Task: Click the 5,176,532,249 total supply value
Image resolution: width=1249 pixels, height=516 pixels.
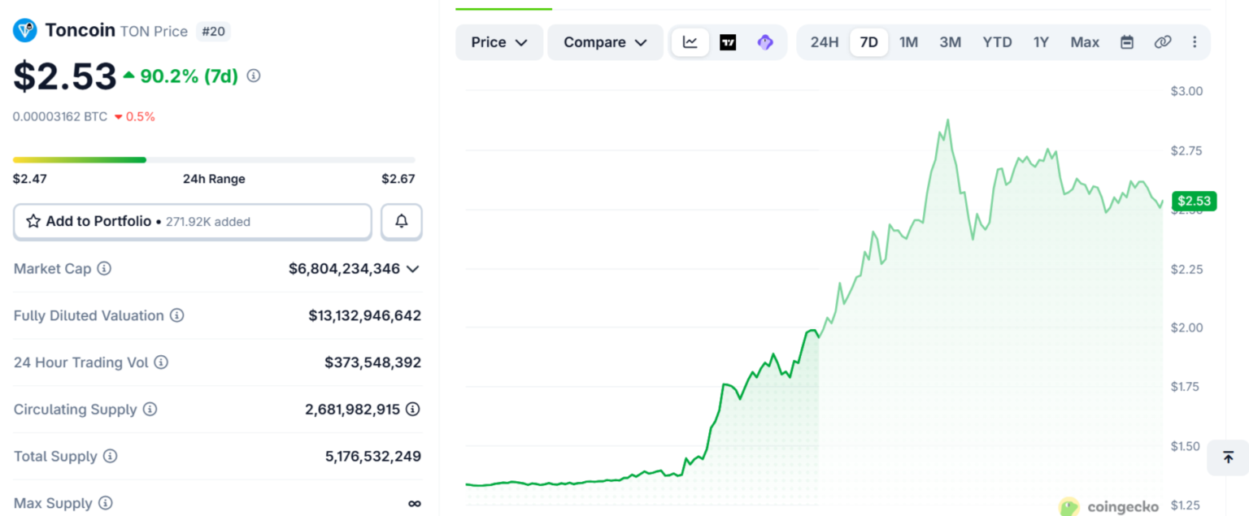Action: click(373, 456)
